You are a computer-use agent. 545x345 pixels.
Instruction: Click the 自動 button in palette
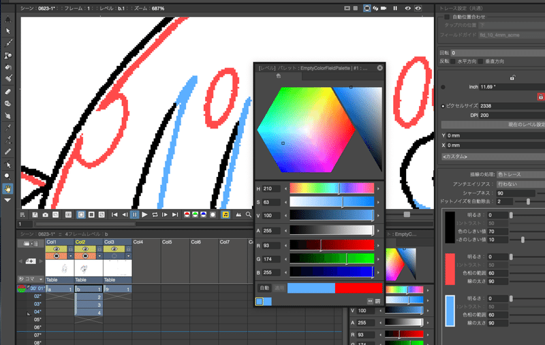tap(264, 288)
